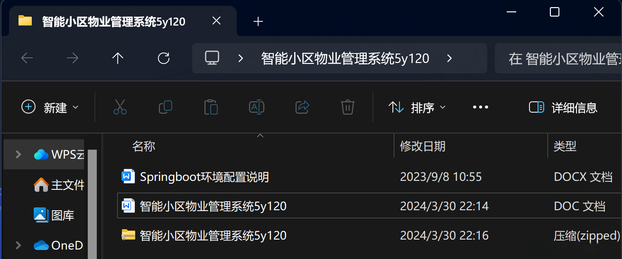Screen dimensions: 622x259
Task: Close the 智能小区物业管理系统5y120 tab
Action: pos(216,21)
